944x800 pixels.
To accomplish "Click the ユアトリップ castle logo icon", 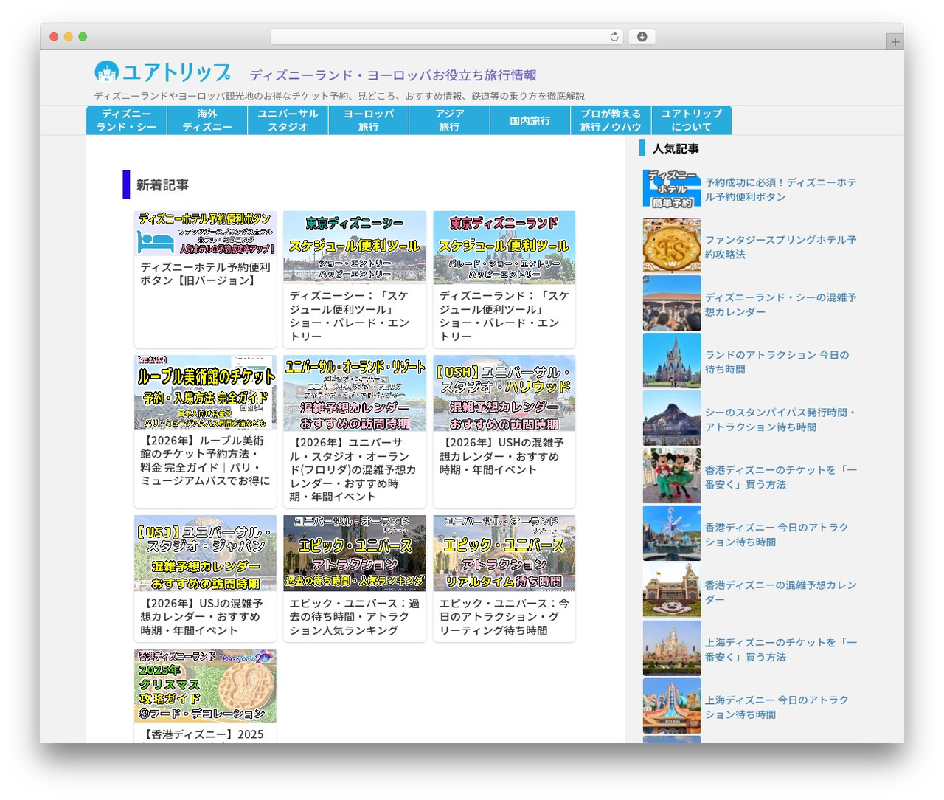I will click(x=107, y=72).
